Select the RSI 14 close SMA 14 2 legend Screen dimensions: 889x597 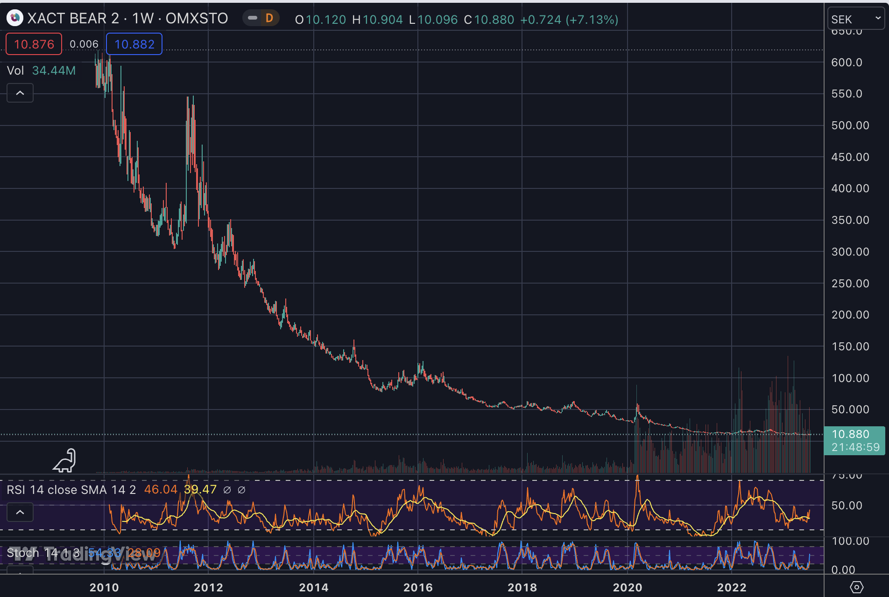tap(71, 490)
